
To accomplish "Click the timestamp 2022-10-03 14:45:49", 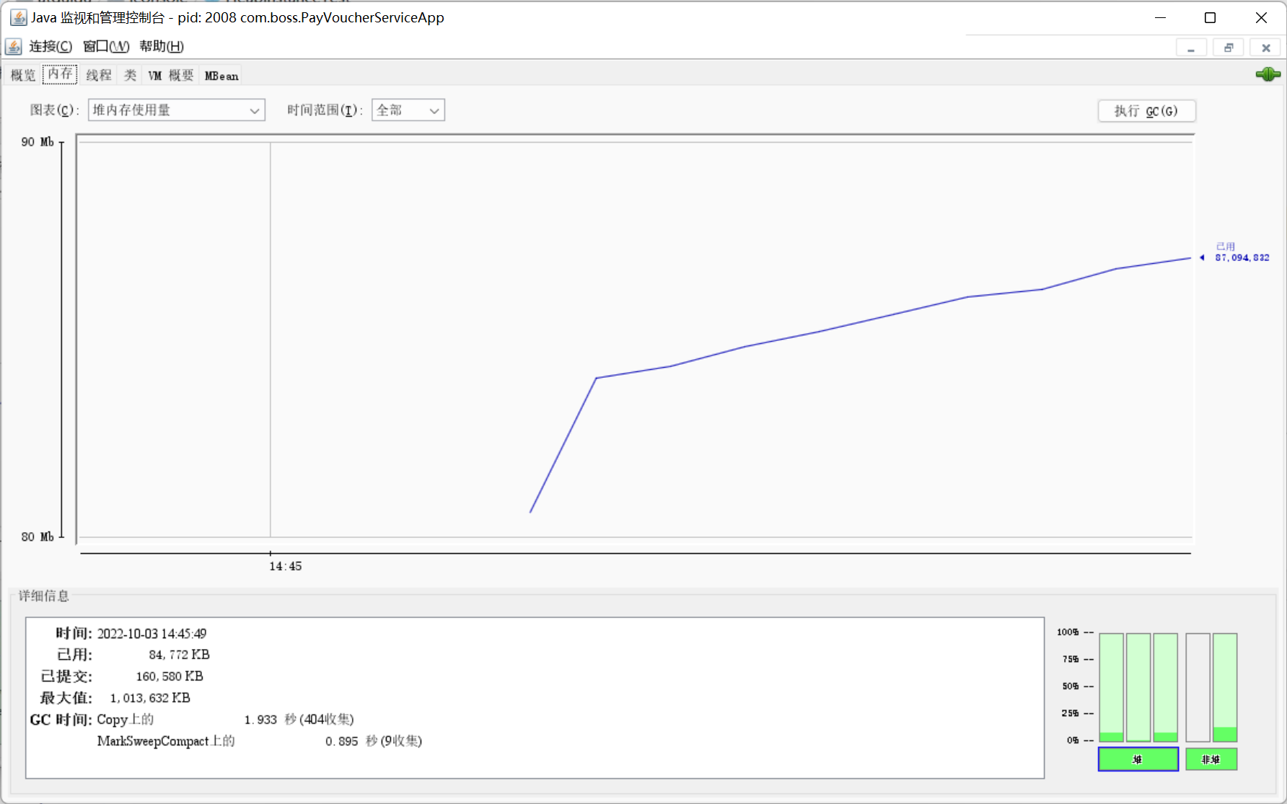I will 151,634.
